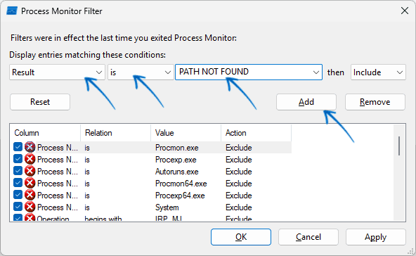This screenshot has width=416, height=256.
Task: Click the exclude icon on the Procexp.exe row
Action: (30, 160)
